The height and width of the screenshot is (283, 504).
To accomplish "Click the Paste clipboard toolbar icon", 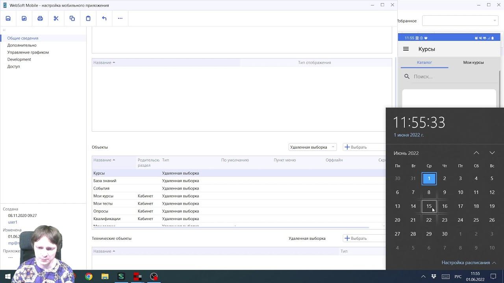I will [x=88, y=18].
